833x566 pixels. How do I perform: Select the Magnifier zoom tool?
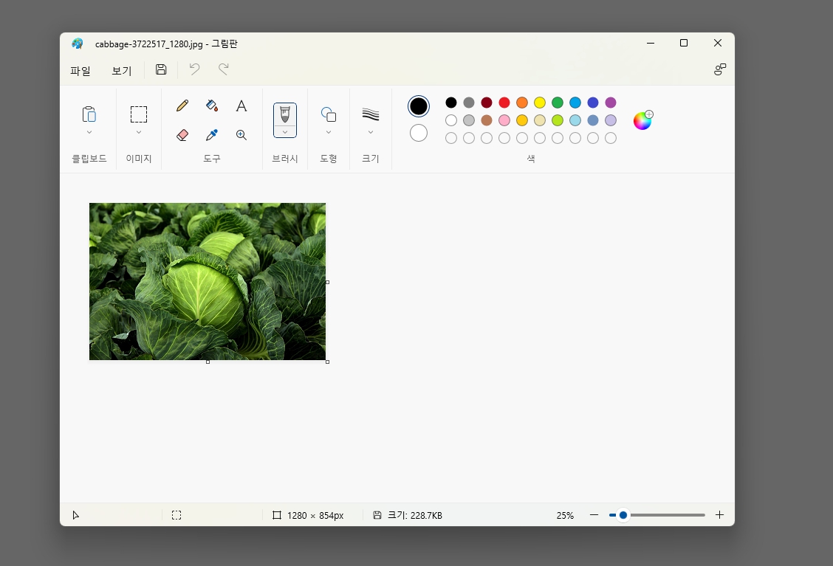click(x=241, y=135)
